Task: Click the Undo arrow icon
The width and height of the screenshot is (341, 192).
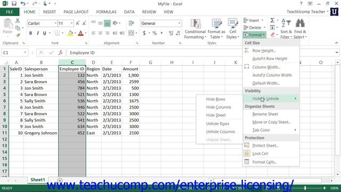Action: [23, 4]
